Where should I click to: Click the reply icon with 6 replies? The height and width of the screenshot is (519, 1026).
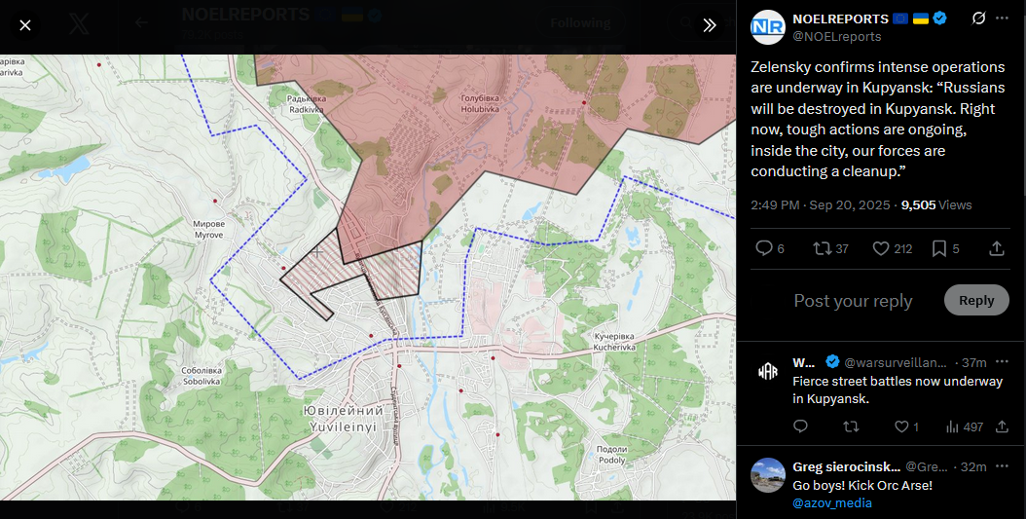coord(769,248)
